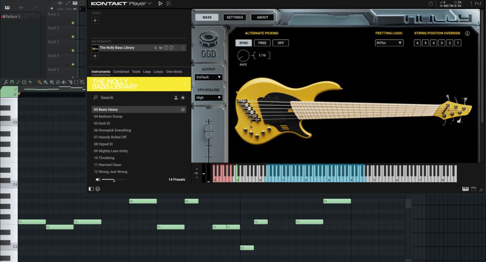Click the power icon on Nolly Bass Library
This screenshot has height=262, width=486.
(166, 48)
